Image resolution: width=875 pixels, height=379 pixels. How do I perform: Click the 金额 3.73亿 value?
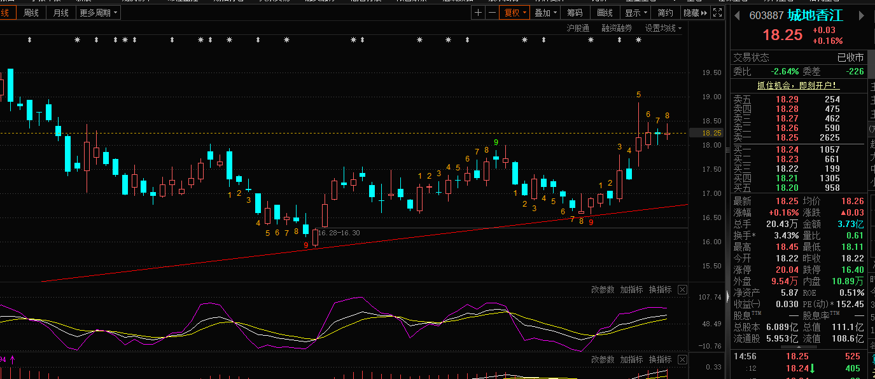coord(851,224)
